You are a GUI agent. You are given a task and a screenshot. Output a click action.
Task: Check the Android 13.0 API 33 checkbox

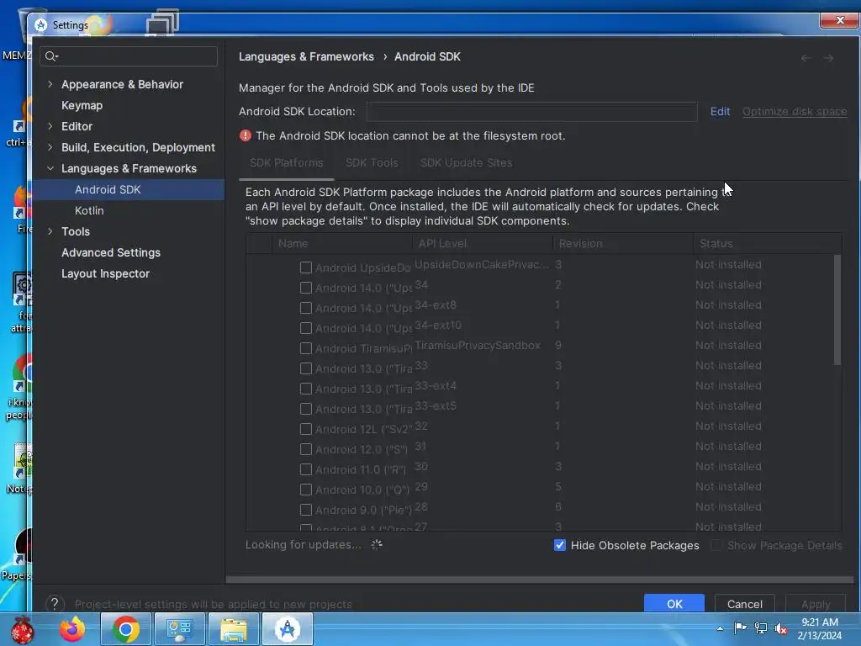coord(306,368)
